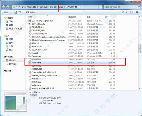This screenshot has width=142, height=116.
Task: Open 图片 (Pictures) library
Action: click(9, 43)
